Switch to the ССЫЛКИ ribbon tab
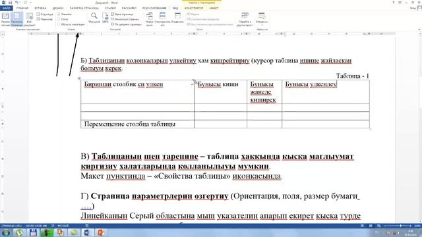This screenshot has height=237, width=422. [x=110, y=9]
